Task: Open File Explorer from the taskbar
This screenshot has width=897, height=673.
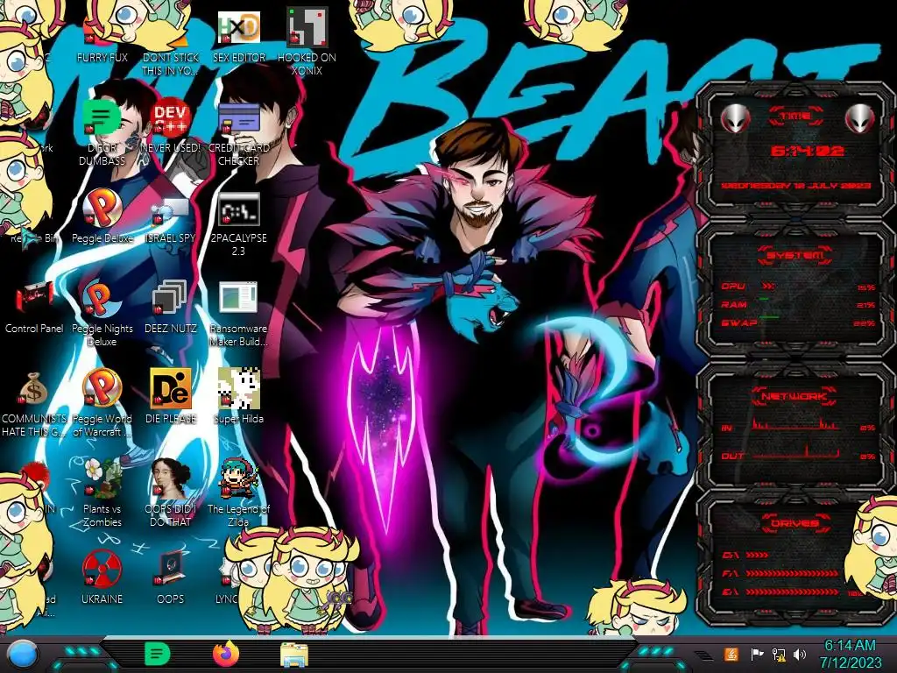Action: click(x=294, y=654)
